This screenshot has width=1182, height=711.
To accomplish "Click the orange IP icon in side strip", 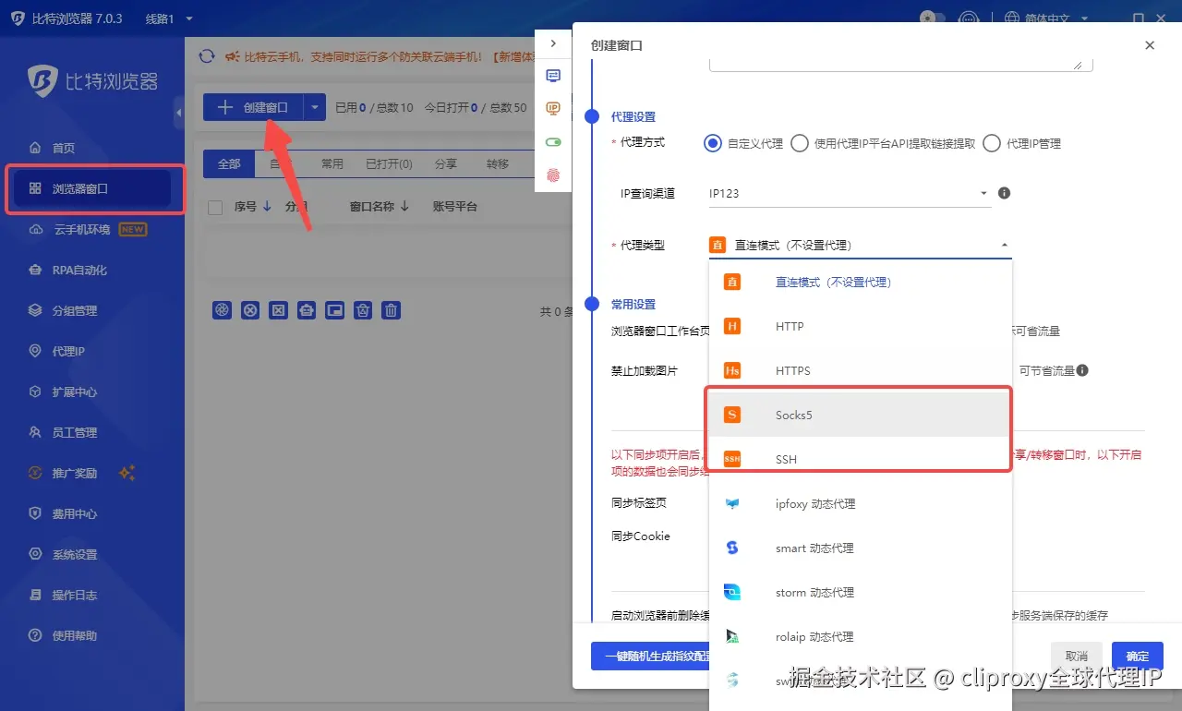I will pyautogui.click(x=553, y=109).
